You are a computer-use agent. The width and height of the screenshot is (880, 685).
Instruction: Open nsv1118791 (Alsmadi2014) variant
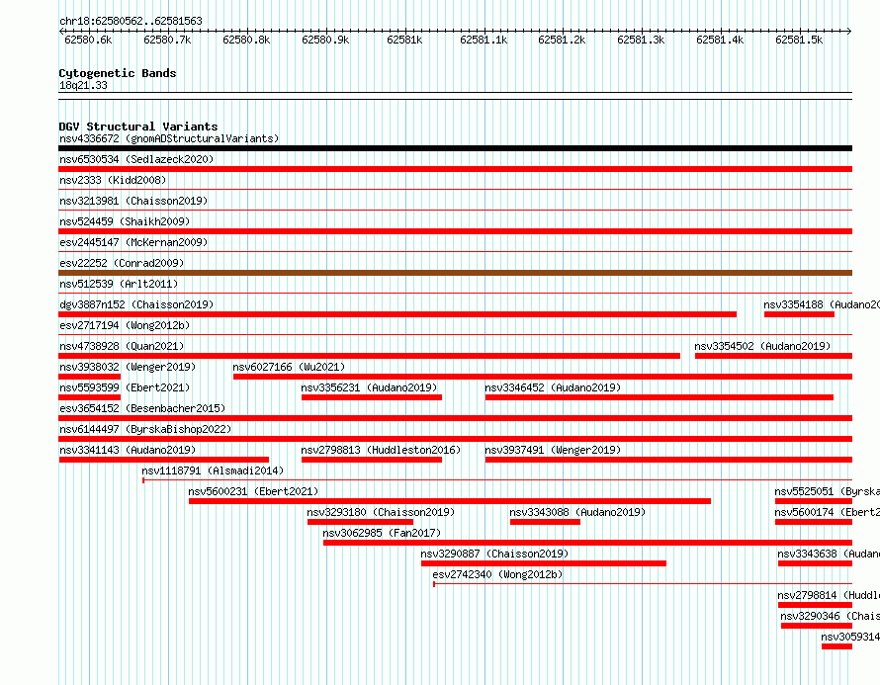point(213,471)
